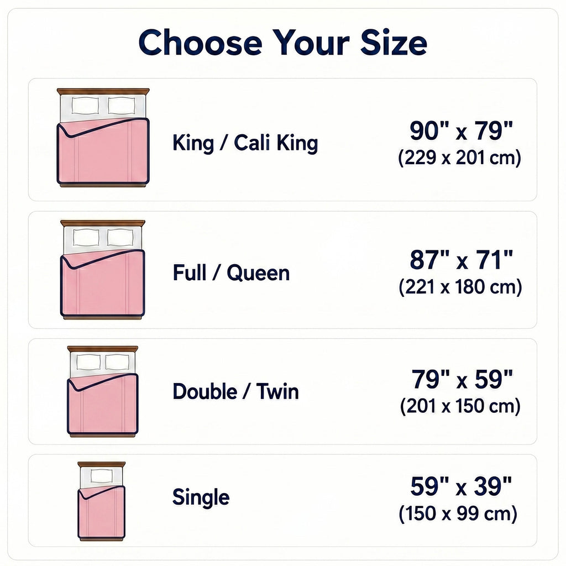The height and width of the screenshot is (566, 566).
Task: Click the (201 x 150 cm) metric text
Action: tap(460, 406)
